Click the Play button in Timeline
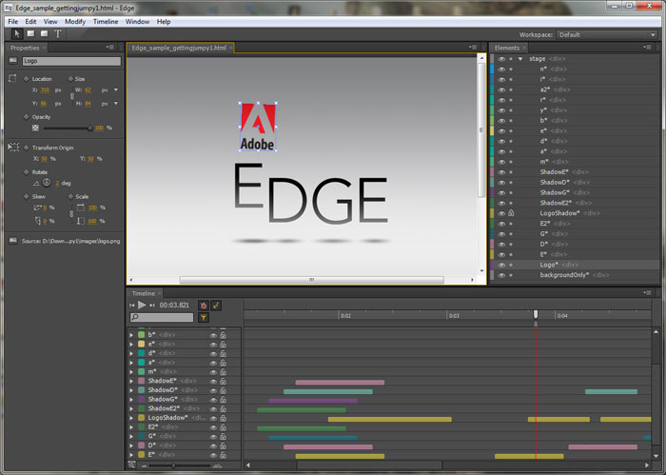The height and width of the screenshot is (475, 666). click(142, 305)
